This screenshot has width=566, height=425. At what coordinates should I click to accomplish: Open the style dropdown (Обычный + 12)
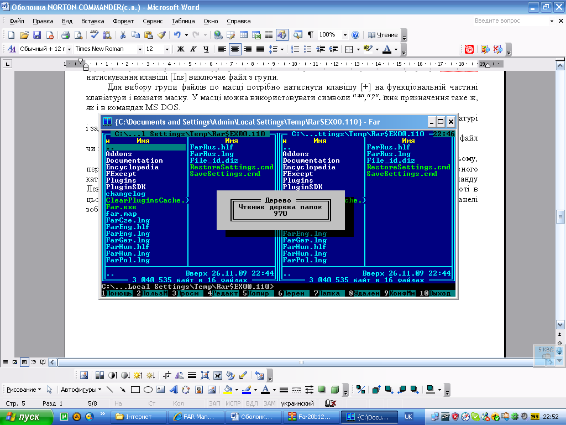(69, 49)
